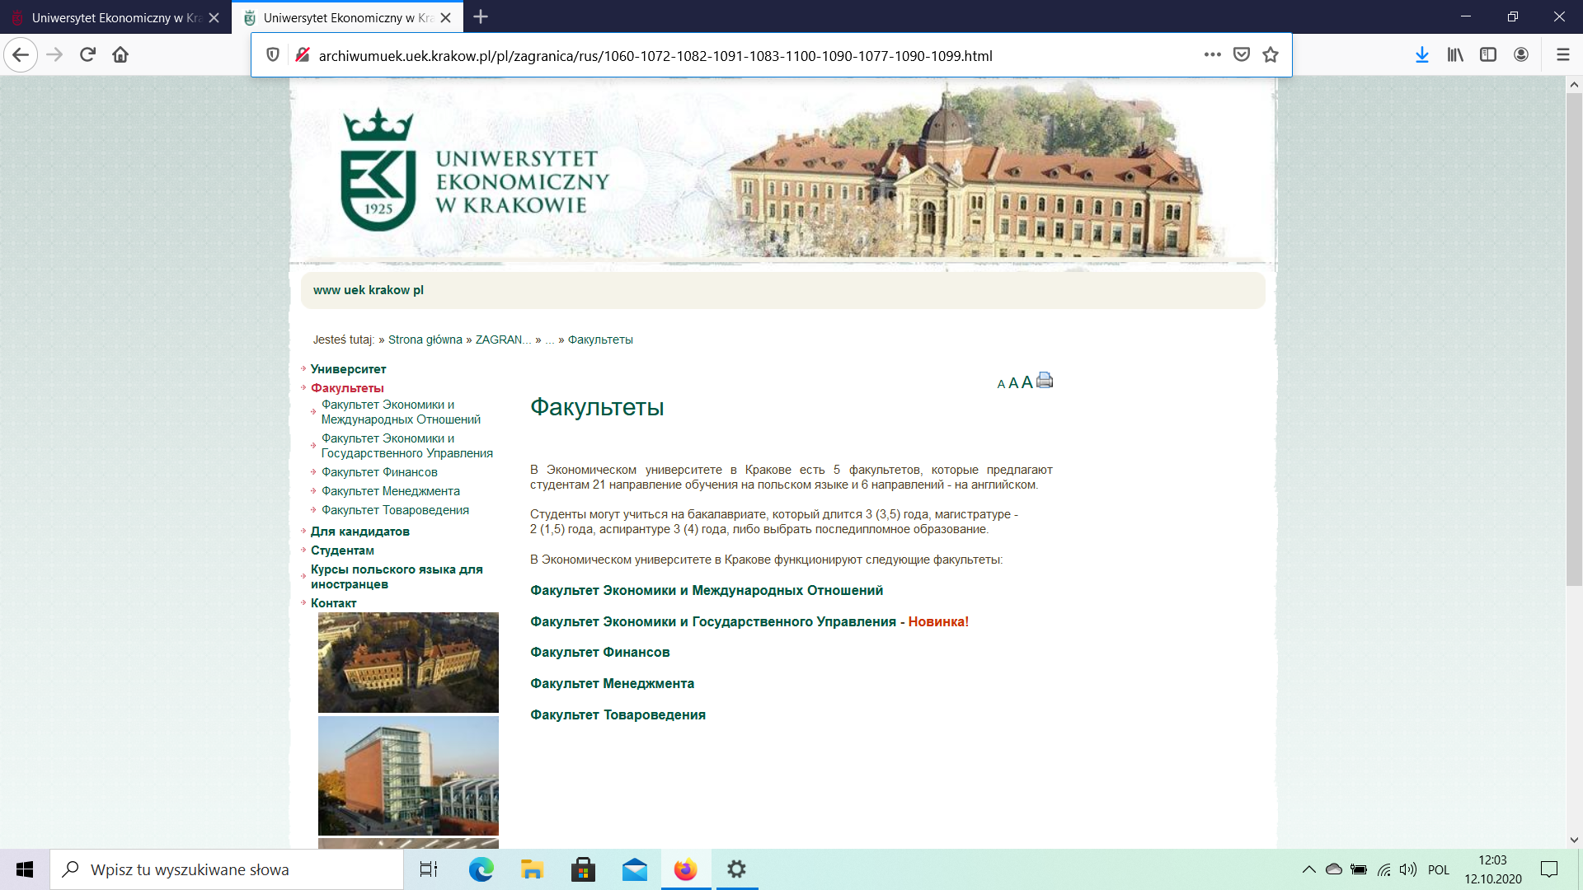Click the vertical scrollbar thumb

click(1574, 338)
